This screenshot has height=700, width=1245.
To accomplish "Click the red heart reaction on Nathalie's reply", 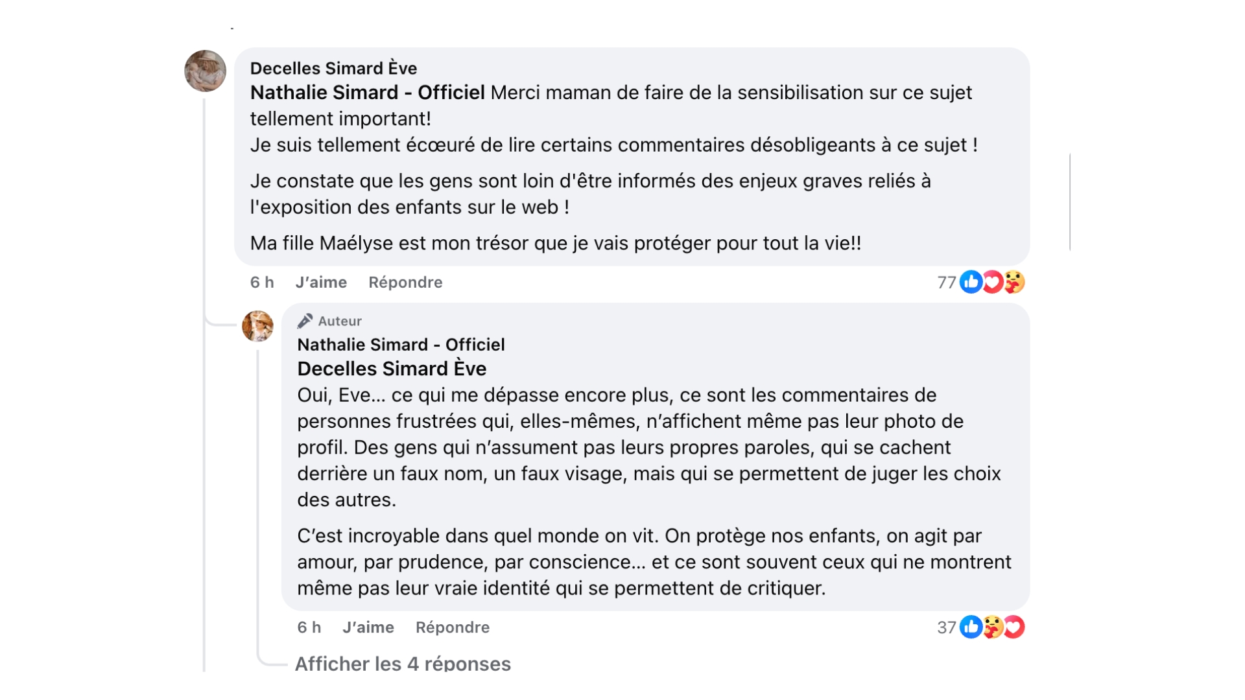I will 1014,627.
